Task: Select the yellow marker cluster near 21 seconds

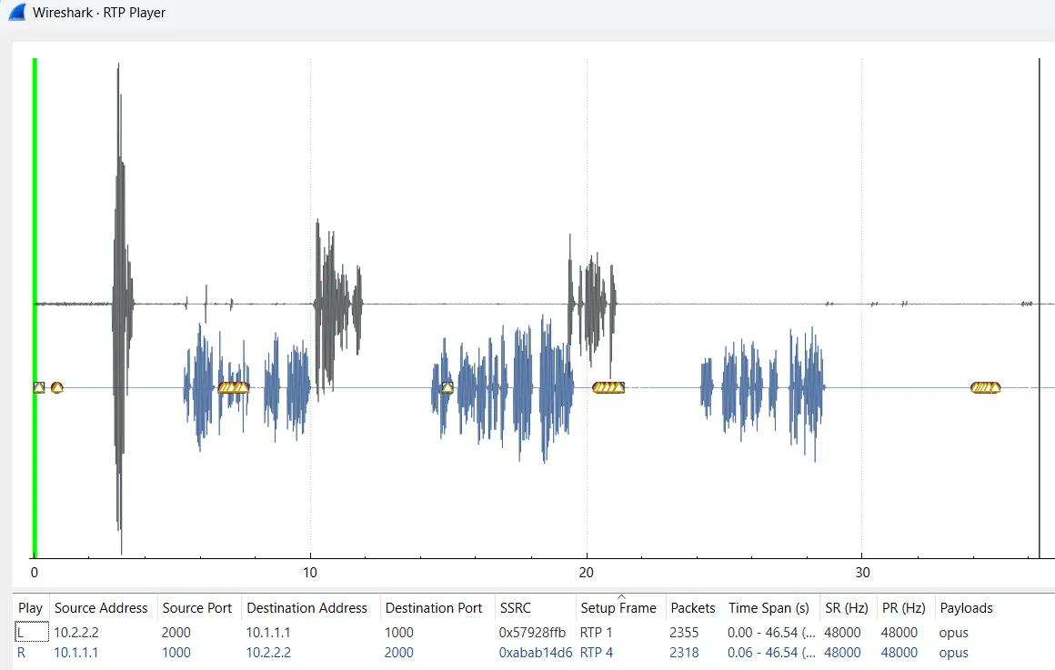Action: 608,387
